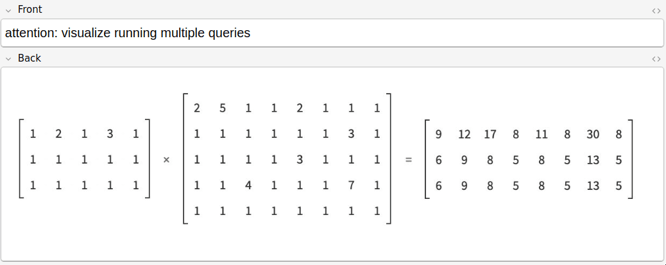Click the value 5 in middle matrix top row
Image resolution: width=666 pixels, height=265 pixels.
[x=223, y=108]
